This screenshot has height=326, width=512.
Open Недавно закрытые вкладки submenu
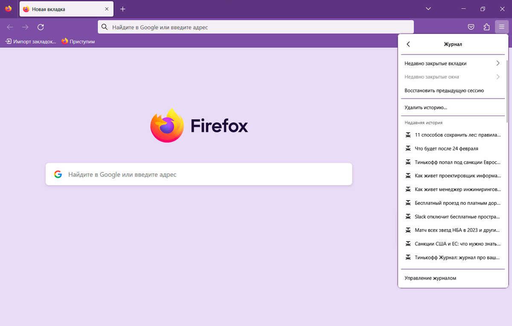pos(453,63)
